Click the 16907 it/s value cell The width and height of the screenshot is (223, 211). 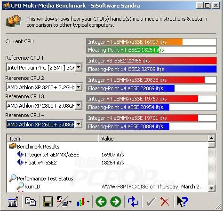tap(112, 155)
